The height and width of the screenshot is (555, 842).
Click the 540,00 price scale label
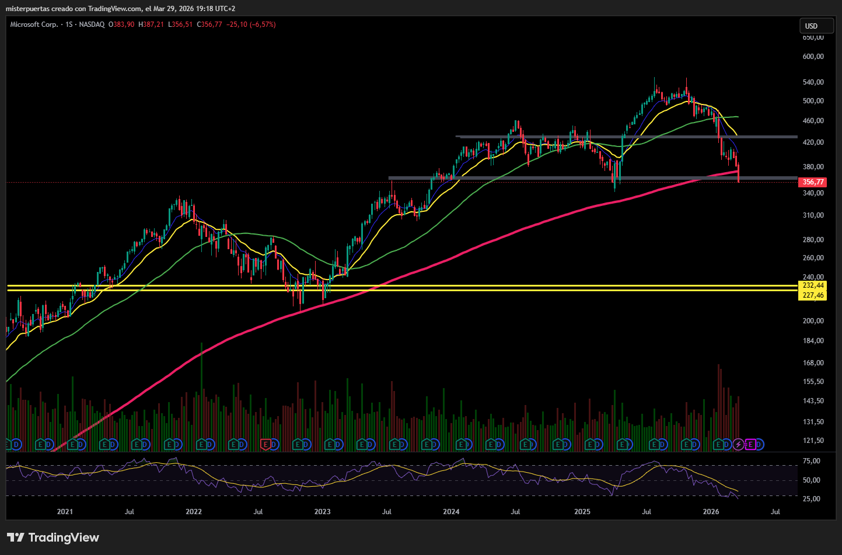pyautogui.click(x=813, y=82)
